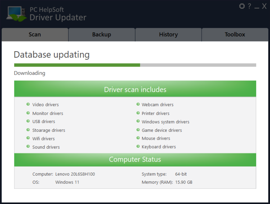Open settings via the gear icon
The image size is (270, 204).
pos(242,6)
